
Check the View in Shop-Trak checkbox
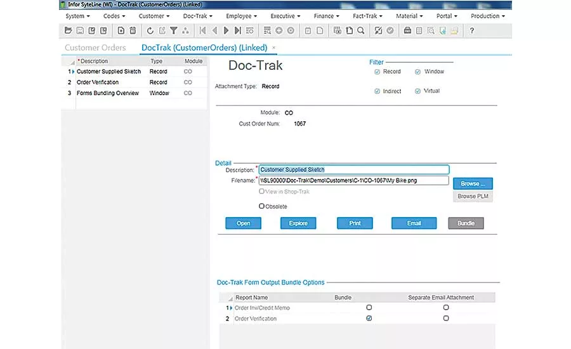pos(261,191)
